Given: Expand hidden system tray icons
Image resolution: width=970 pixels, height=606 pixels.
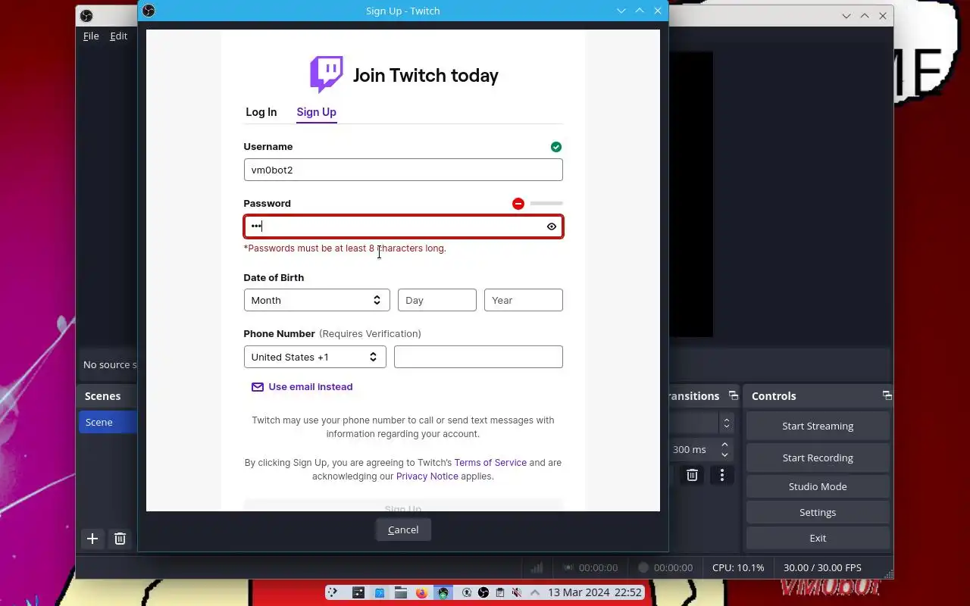Looking at the screenshot, I should click(x=535, y=592).
